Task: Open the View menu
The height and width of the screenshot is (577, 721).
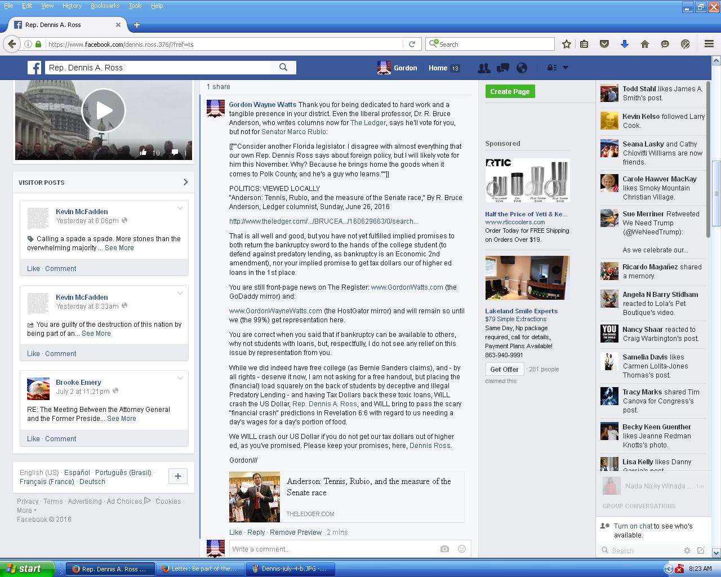Action: click(x=47, y=6)
